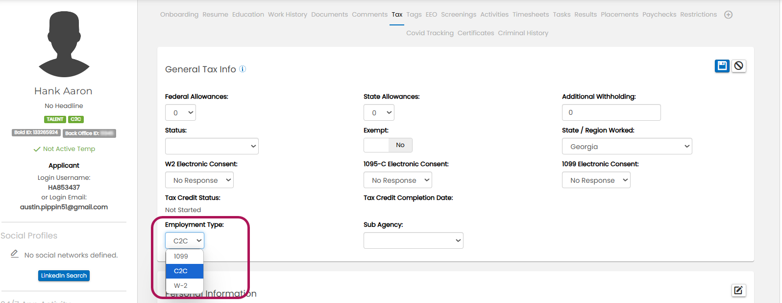Image resolution: width=782 pixels, height=303 pixels.
Task: Open the Sub Agency dropdown
Action: pyautogui.click(x=413, y=240)
